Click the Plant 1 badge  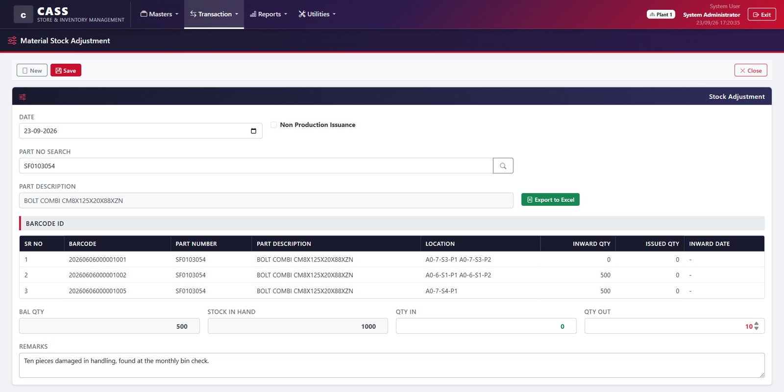click(x=661, y=15)
